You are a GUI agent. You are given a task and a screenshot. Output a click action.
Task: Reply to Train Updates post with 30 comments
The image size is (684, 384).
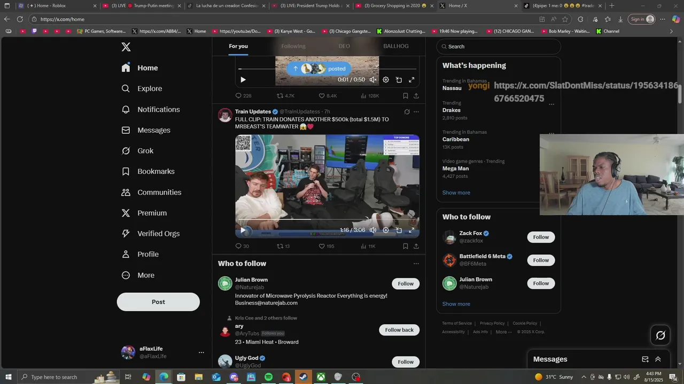[x=242, y=246]
